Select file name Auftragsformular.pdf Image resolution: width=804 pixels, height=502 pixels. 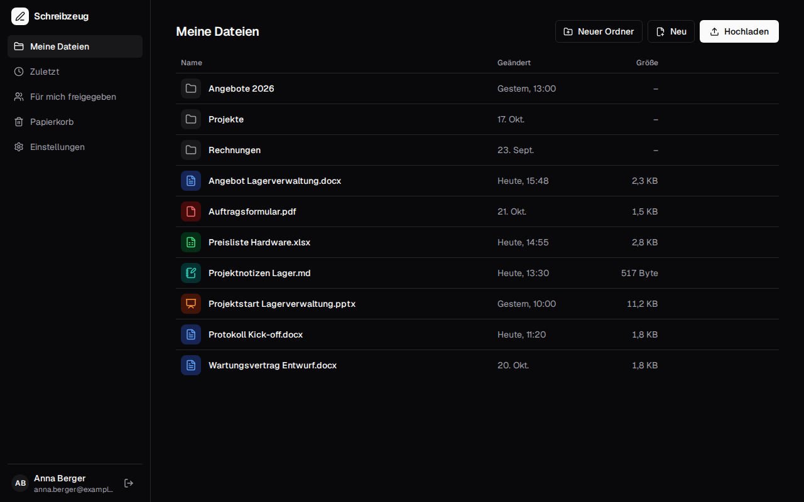(252, 211)
